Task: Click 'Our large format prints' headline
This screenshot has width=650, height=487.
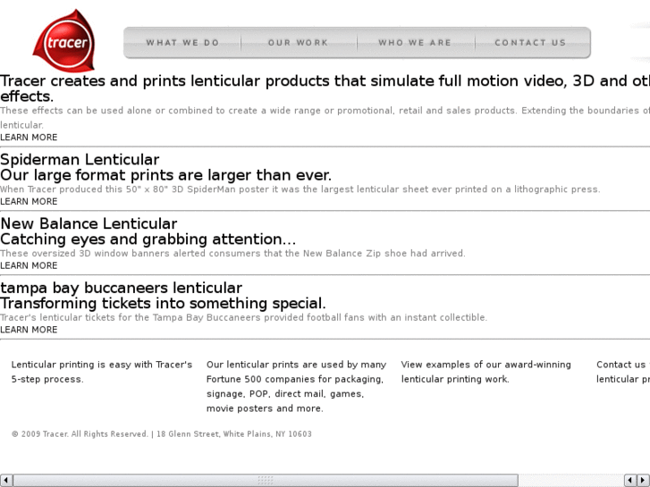Action: coord(165,175)
